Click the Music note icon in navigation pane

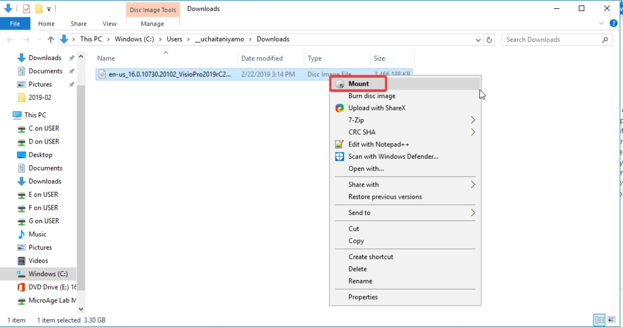point(21,234)
